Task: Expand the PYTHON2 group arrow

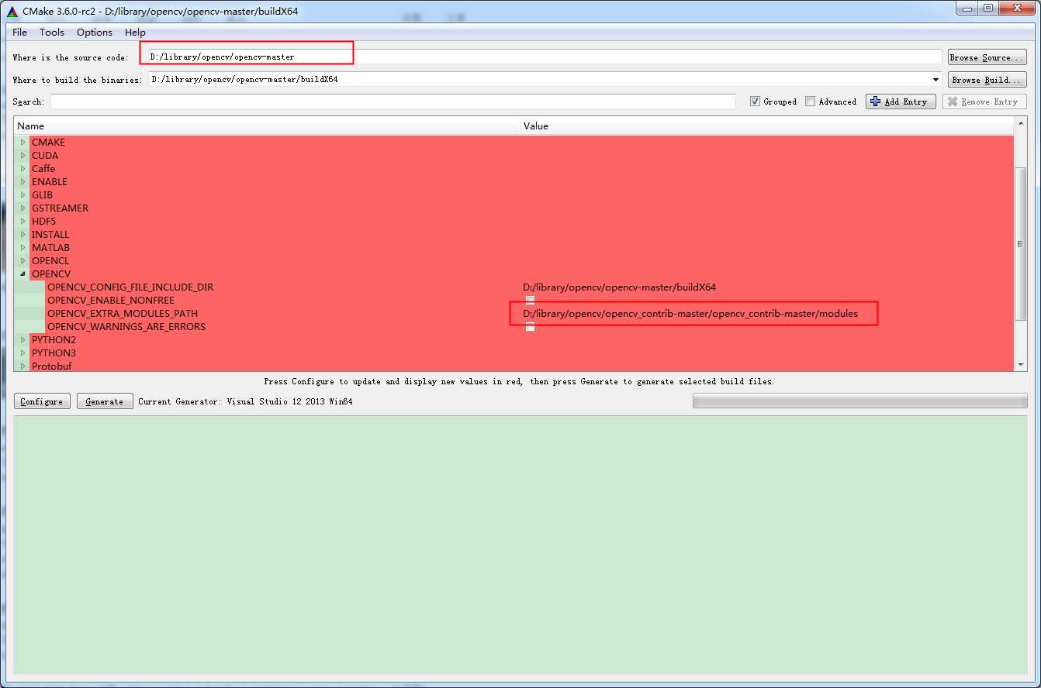Action: click(x=22, y=340)
